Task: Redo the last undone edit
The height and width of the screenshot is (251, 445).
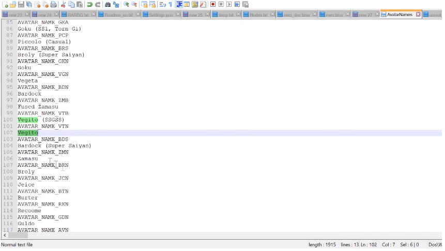Action: pyautogui.click(x=98, y=4)
